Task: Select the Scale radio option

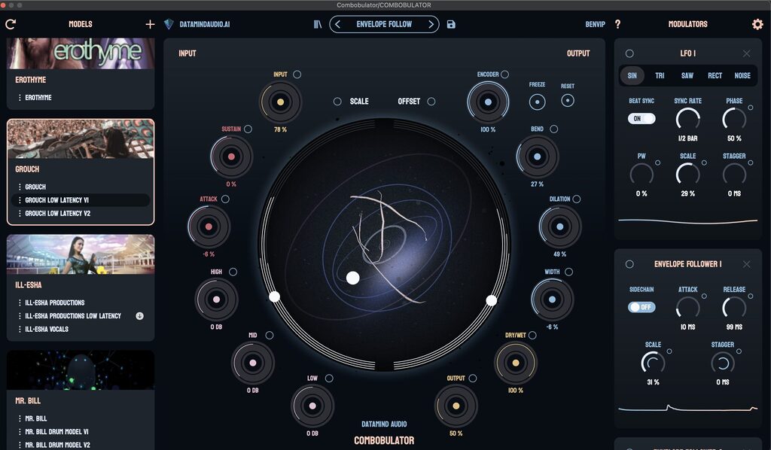Action: (337, 101)
